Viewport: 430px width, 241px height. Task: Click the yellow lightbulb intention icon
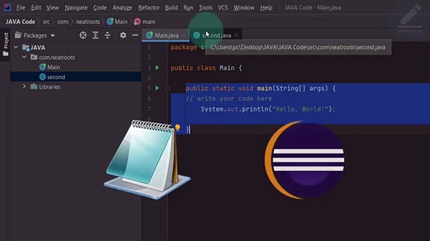[177, 127]
